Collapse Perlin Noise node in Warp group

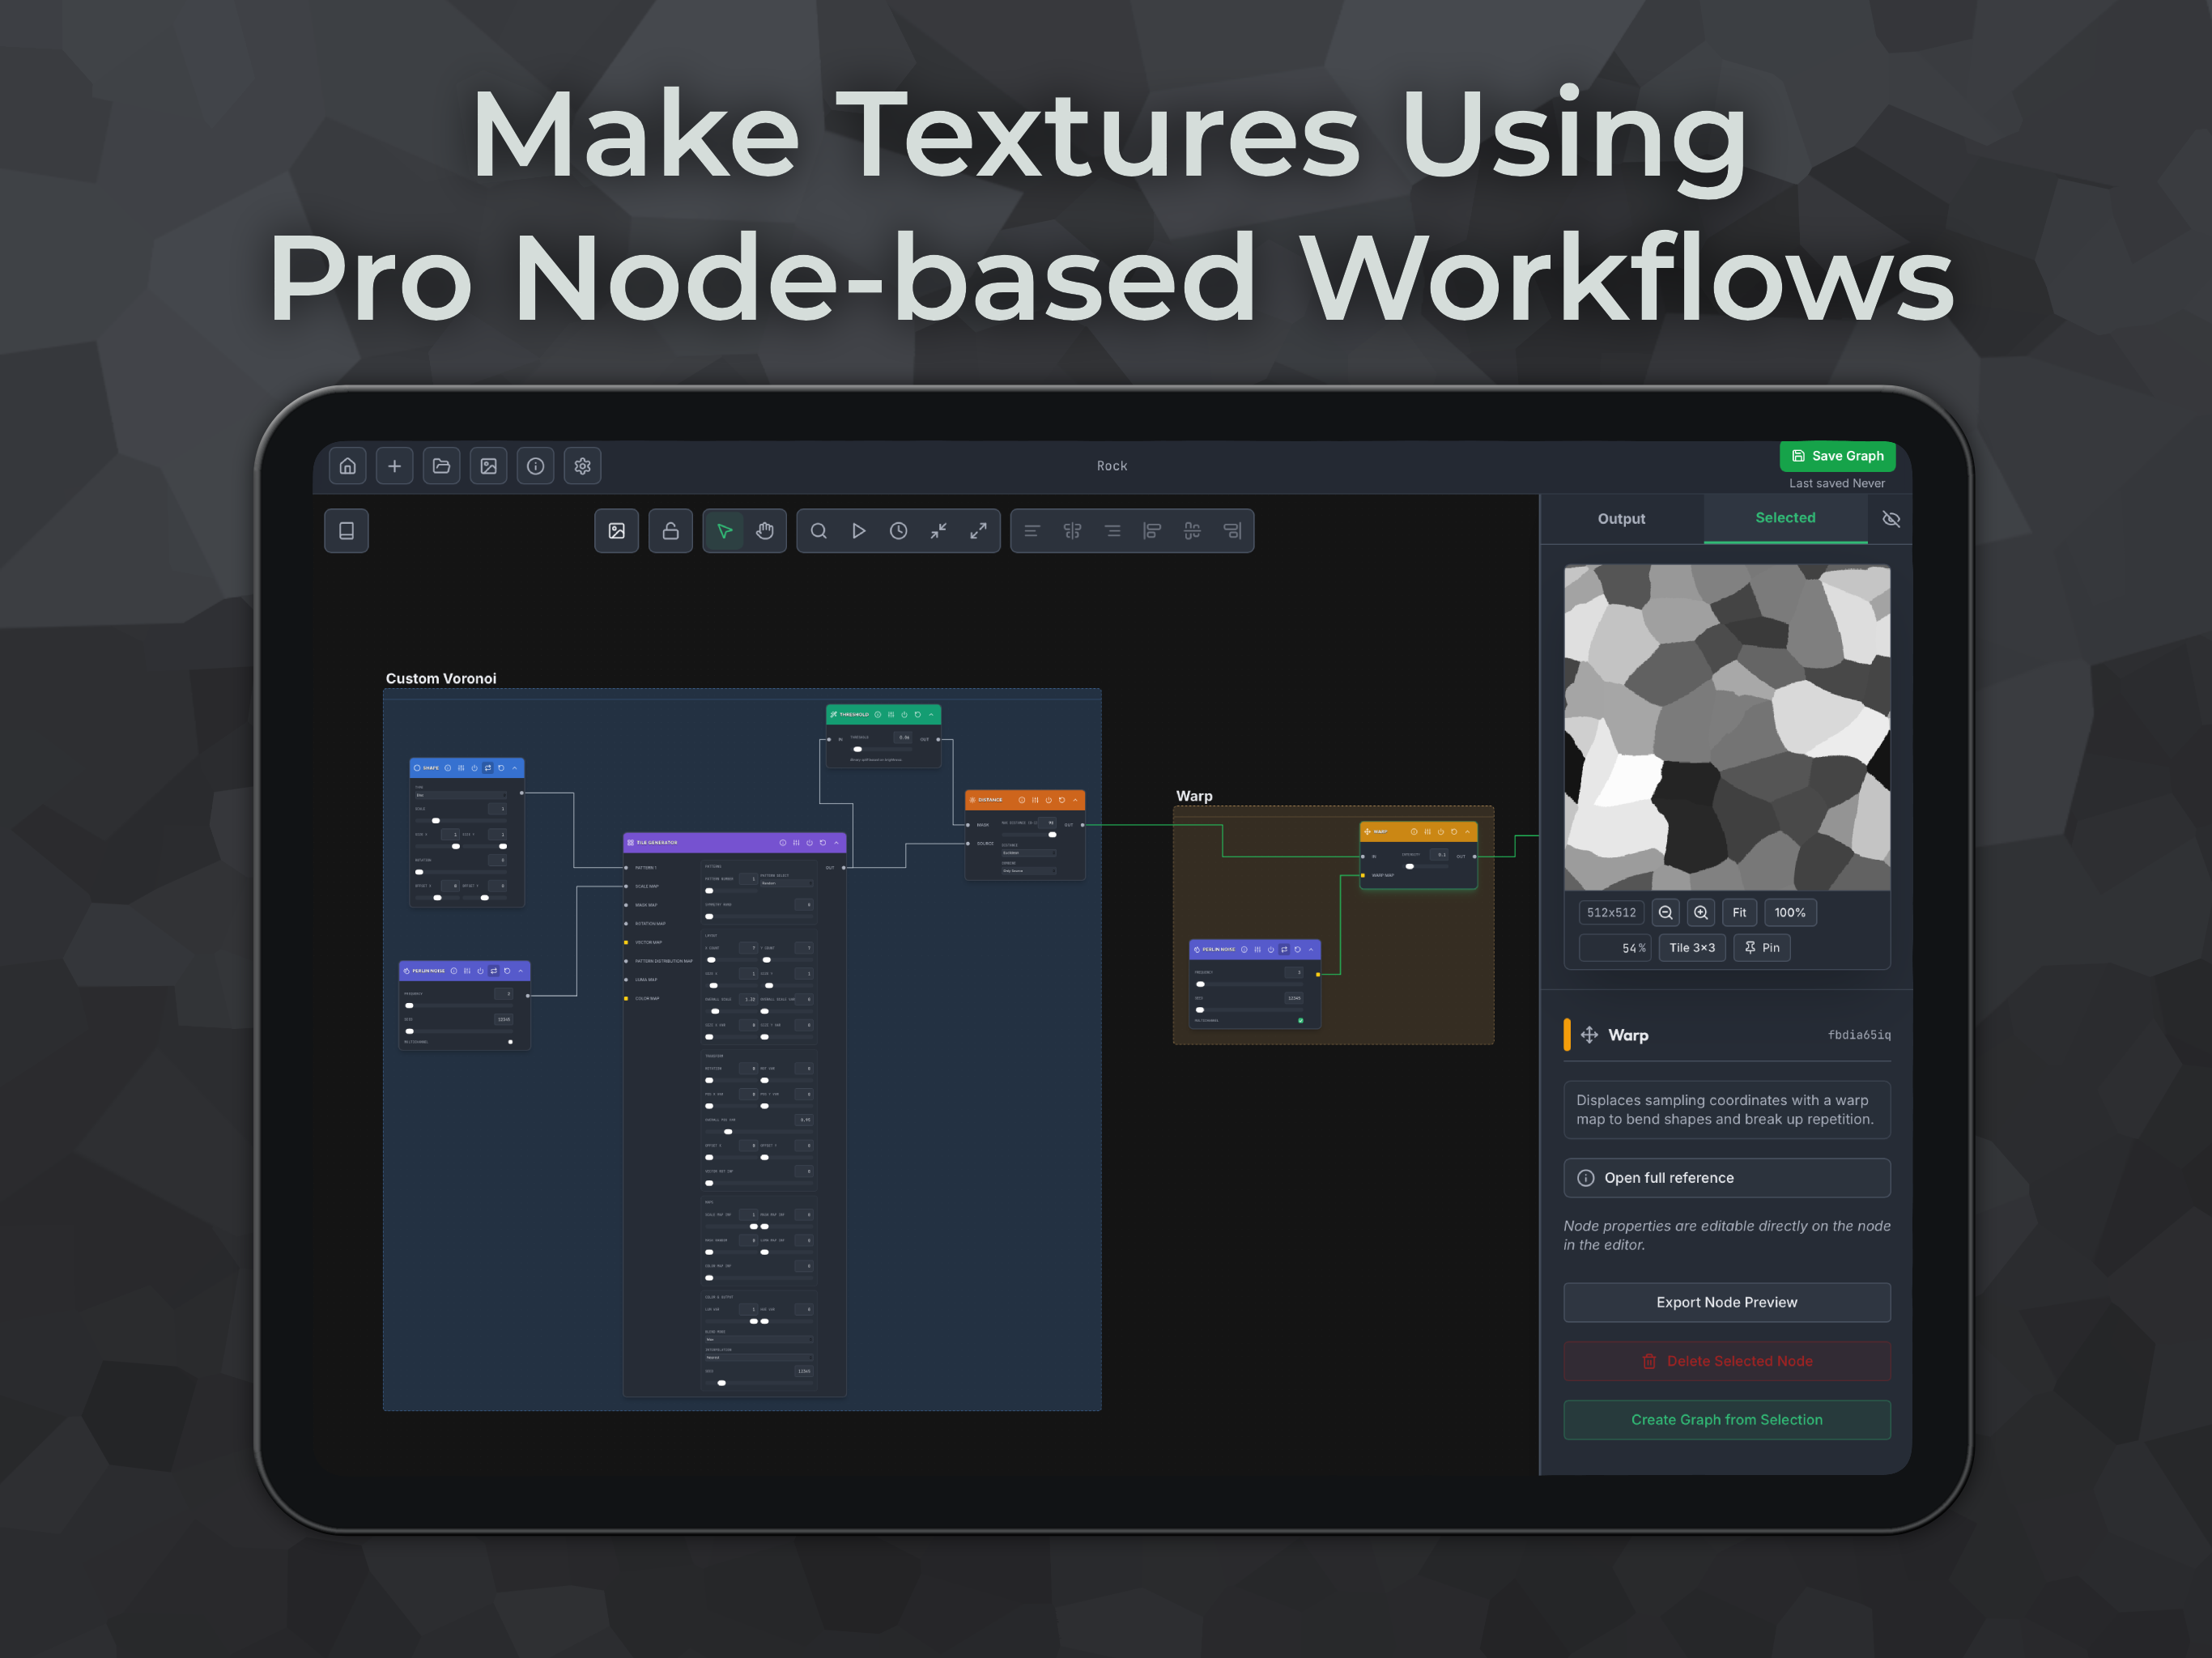coord(1311,950)
